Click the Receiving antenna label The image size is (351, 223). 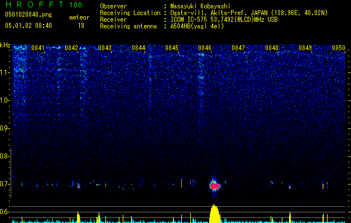(x=128, y=26)
